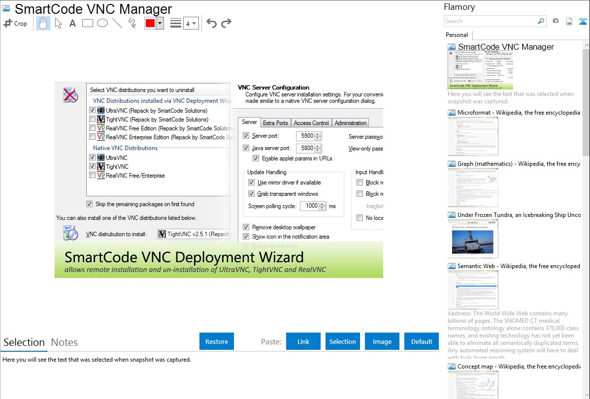Click the Paste Selection button
The height and width of the screenshot is (399, 590).
[342, 341]
